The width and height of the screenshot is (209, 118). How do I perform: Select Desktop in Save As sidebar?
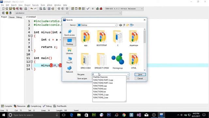point(70,42)
